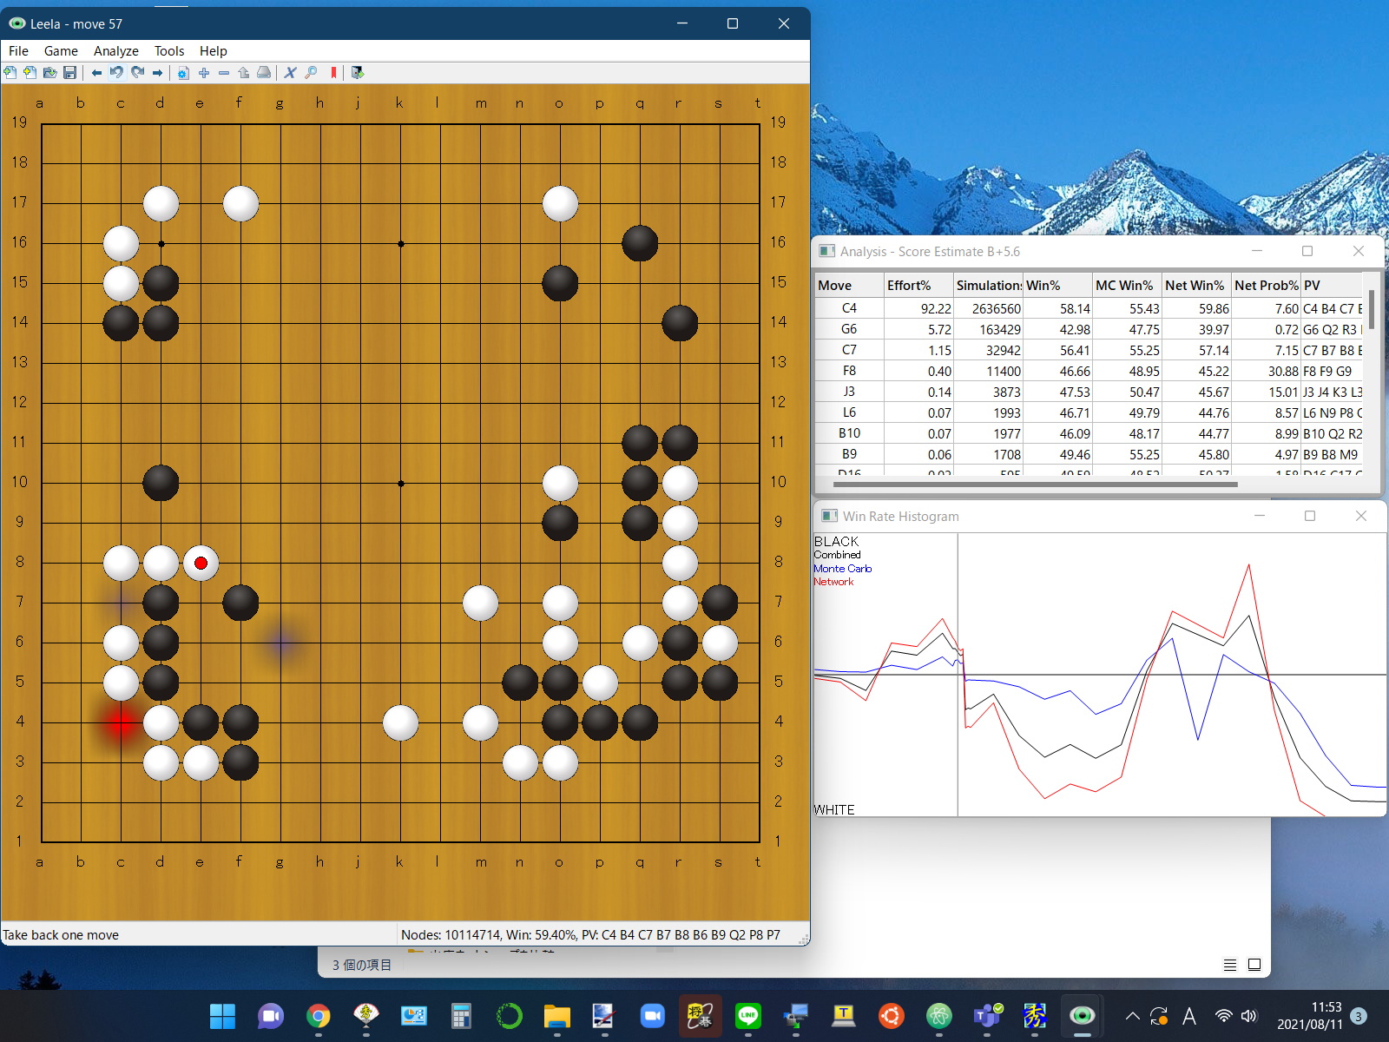Open the Tools menu
The height and width of the screenshot is (1042, 1389).
[x=169, y=51]
